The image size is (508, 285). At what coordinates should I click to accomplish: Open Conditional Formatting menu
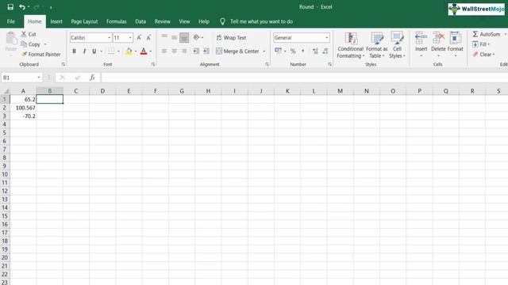tap(350, 45)
